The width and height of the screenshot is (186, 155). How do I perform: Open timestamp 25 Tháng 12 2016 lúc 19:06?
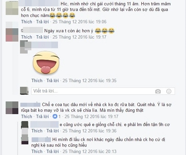pos(80,22)
